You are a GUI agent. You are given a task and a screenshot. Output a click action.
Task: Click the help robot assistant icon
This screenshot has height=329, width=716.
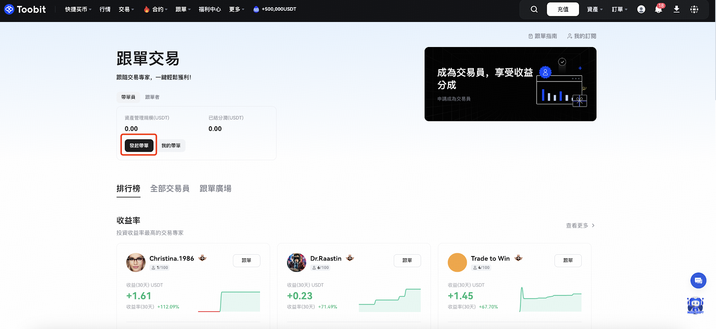pyautogui.click(x=695, y=306)
